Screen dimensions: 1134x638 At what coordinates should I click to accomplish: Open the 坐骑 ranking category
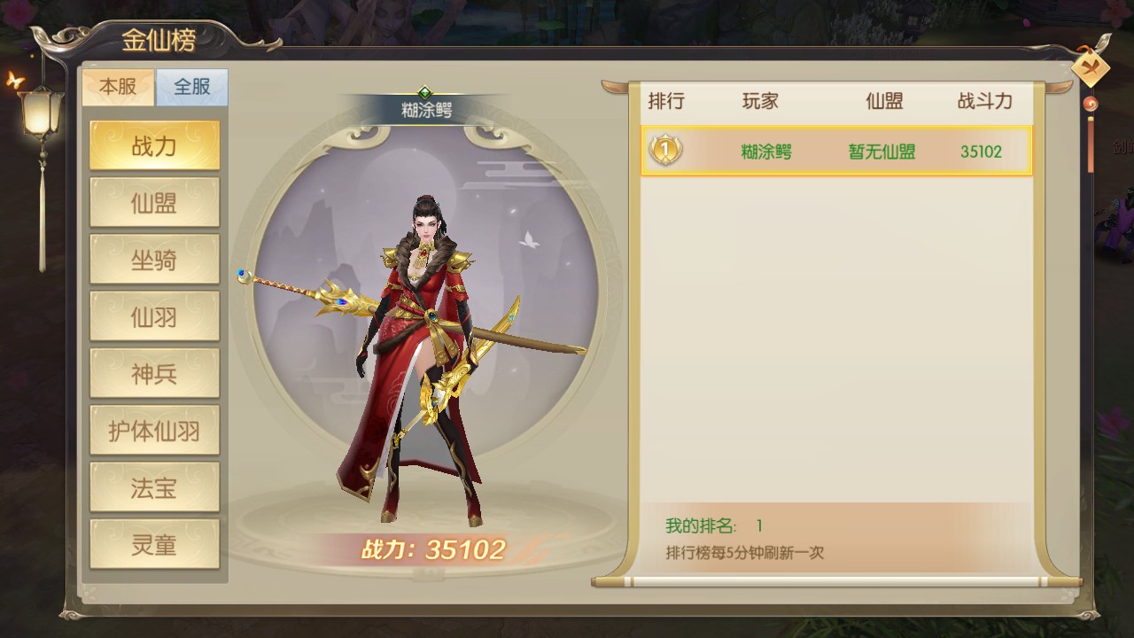click(154, 260)
